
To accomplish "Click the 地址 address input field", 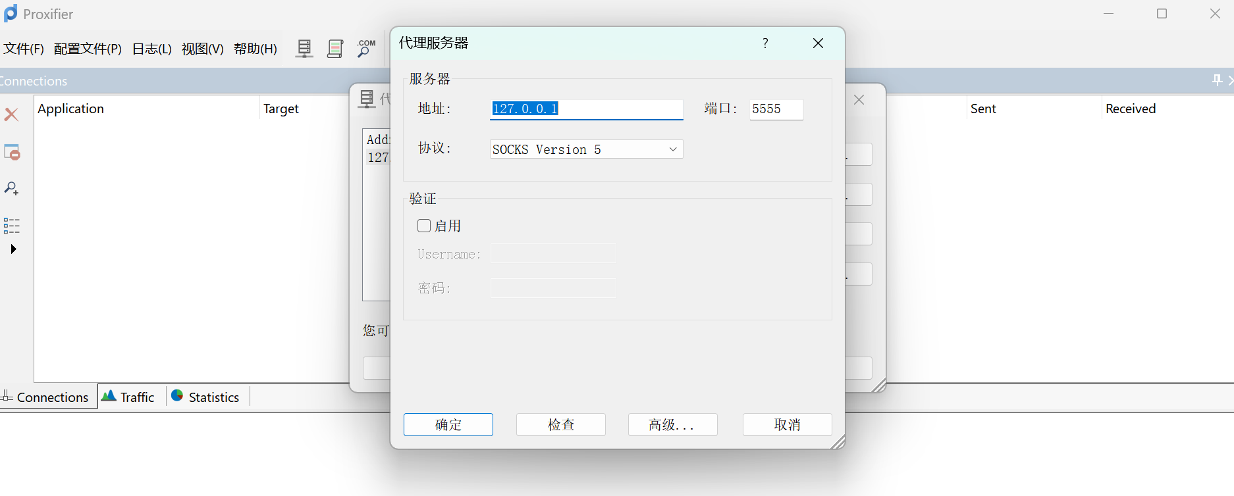I will tap(586, 109).
